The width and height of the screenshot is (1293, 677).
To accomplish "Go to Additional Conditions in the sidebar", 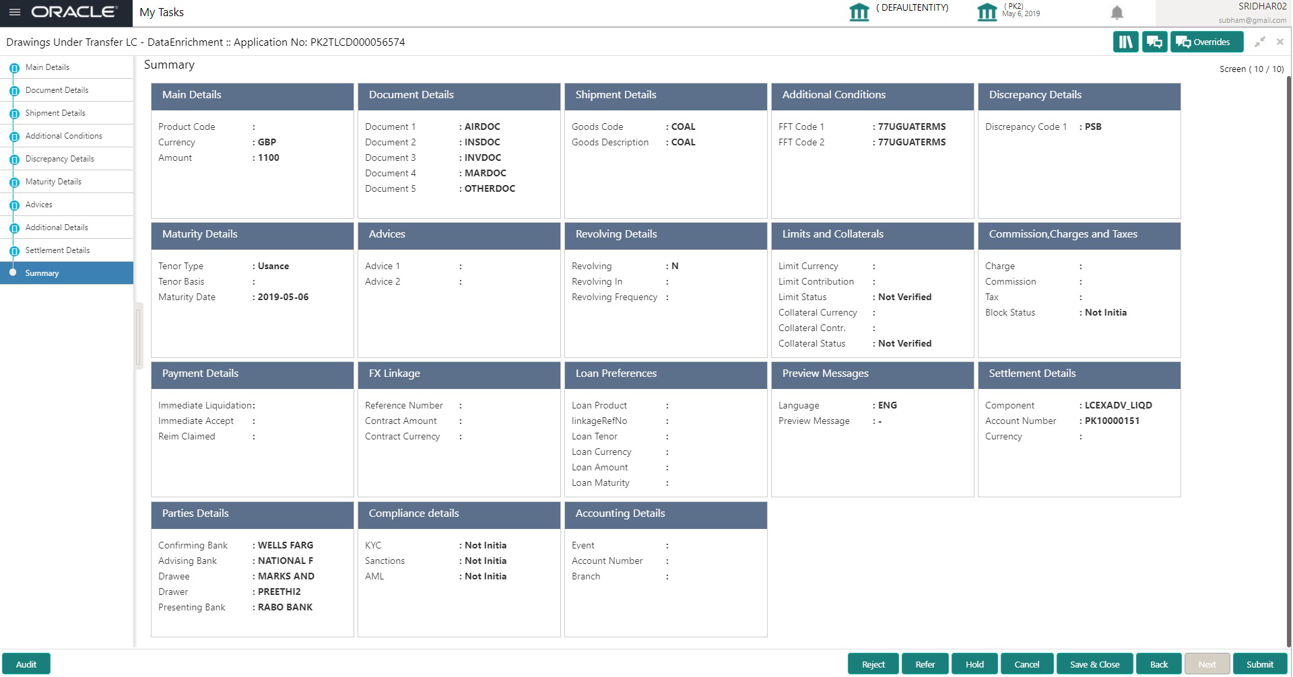I will (x=64, y=136).
